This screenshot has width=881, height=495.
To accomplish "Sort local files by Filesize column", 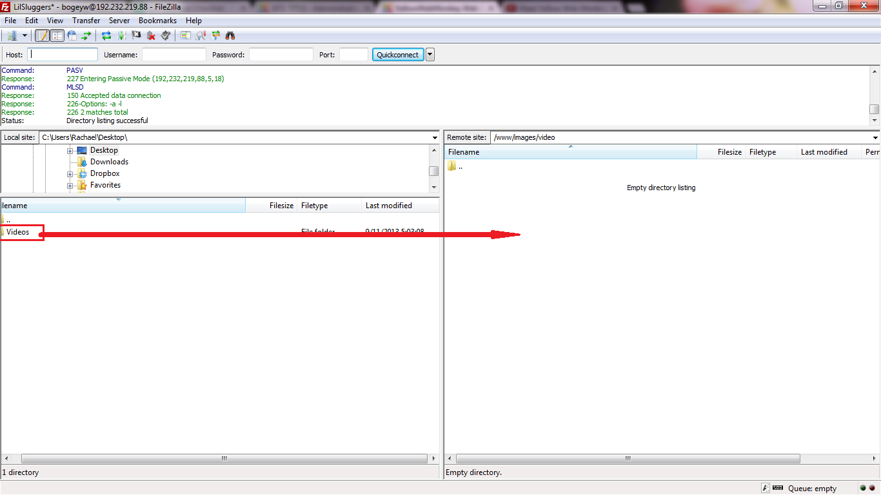I will point(272,206).
